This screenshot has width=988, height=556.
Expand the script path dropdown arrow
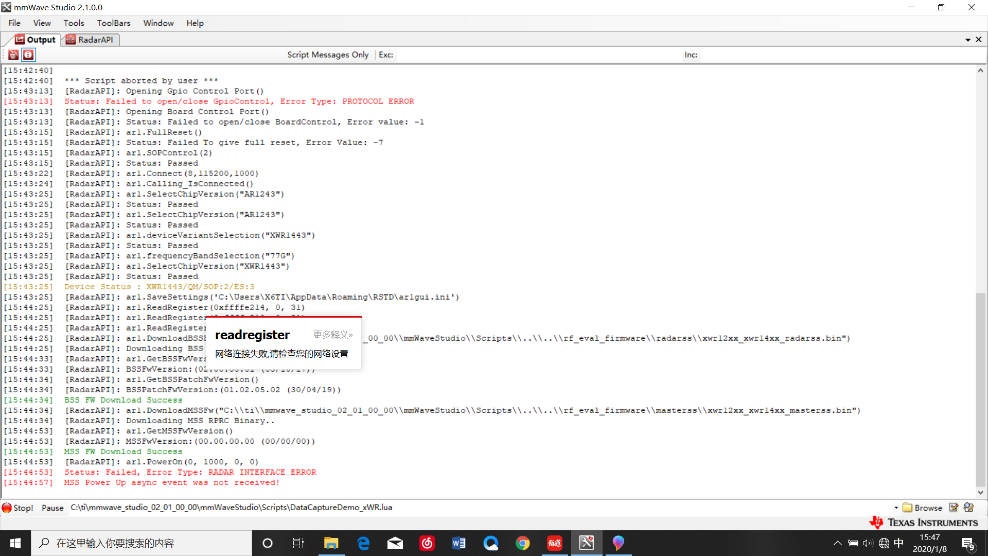pos(896,508)
